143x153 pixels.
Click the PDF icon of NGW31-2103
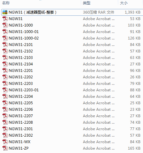(5, 57)
